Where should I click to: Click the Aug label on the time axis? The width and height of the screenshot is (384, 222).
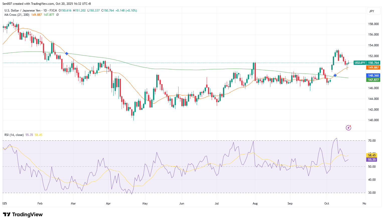[255, 203]
